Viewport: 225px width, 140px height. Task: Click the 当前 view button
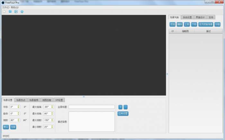click(13, 127)
